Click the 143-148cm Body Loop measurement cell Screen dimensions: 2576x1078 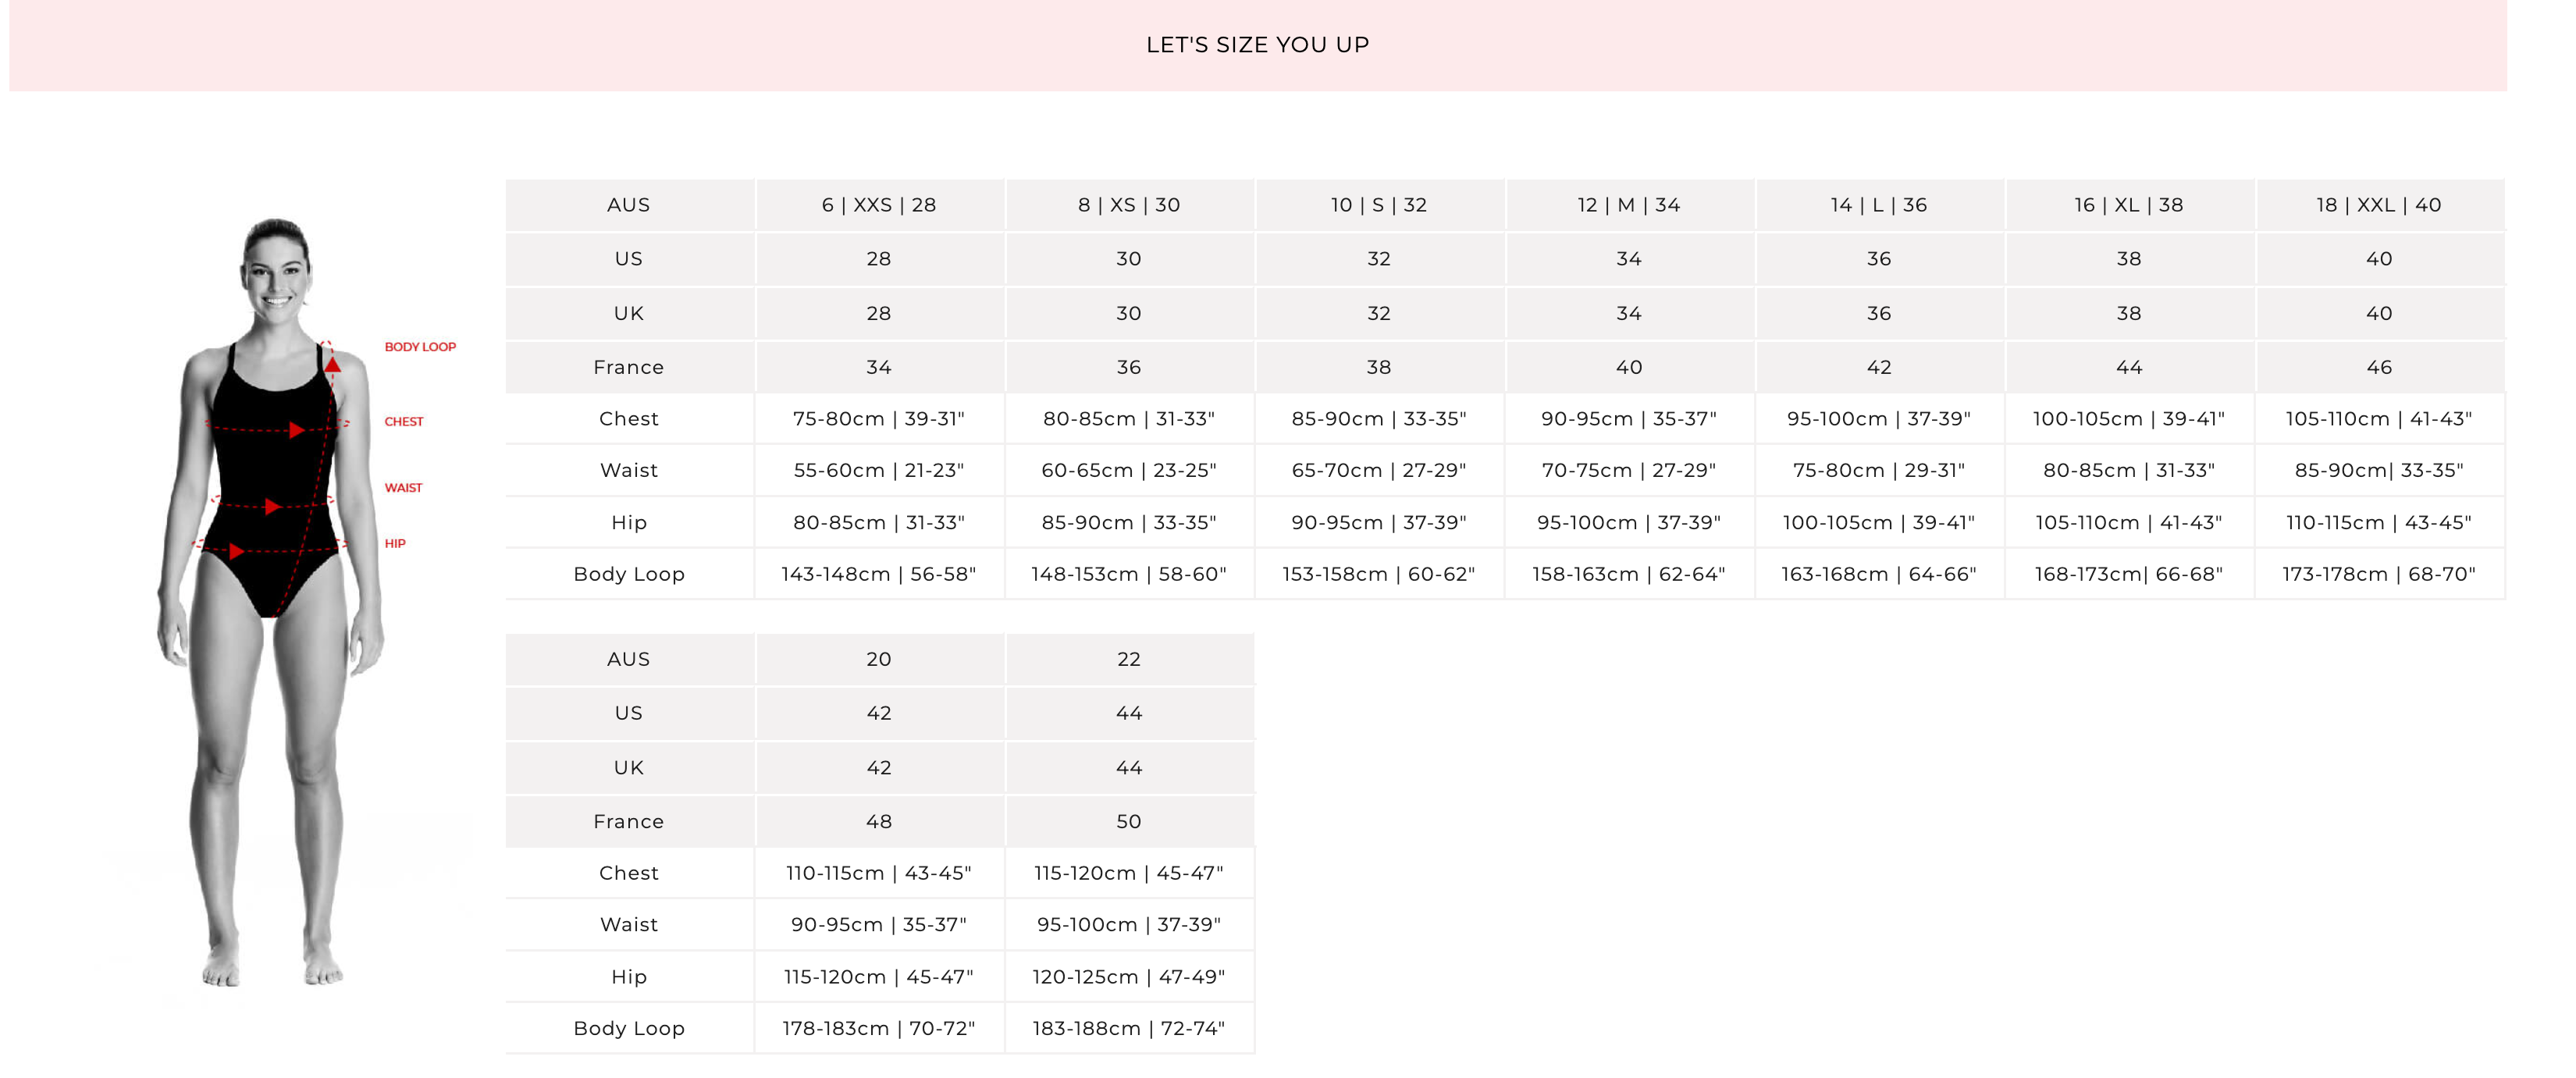(x=879, y=574)
